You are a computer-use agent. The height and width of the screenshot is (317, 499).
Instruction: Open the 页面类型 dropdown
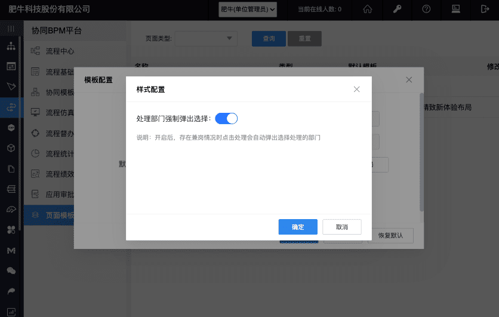(x=206, y=39)
